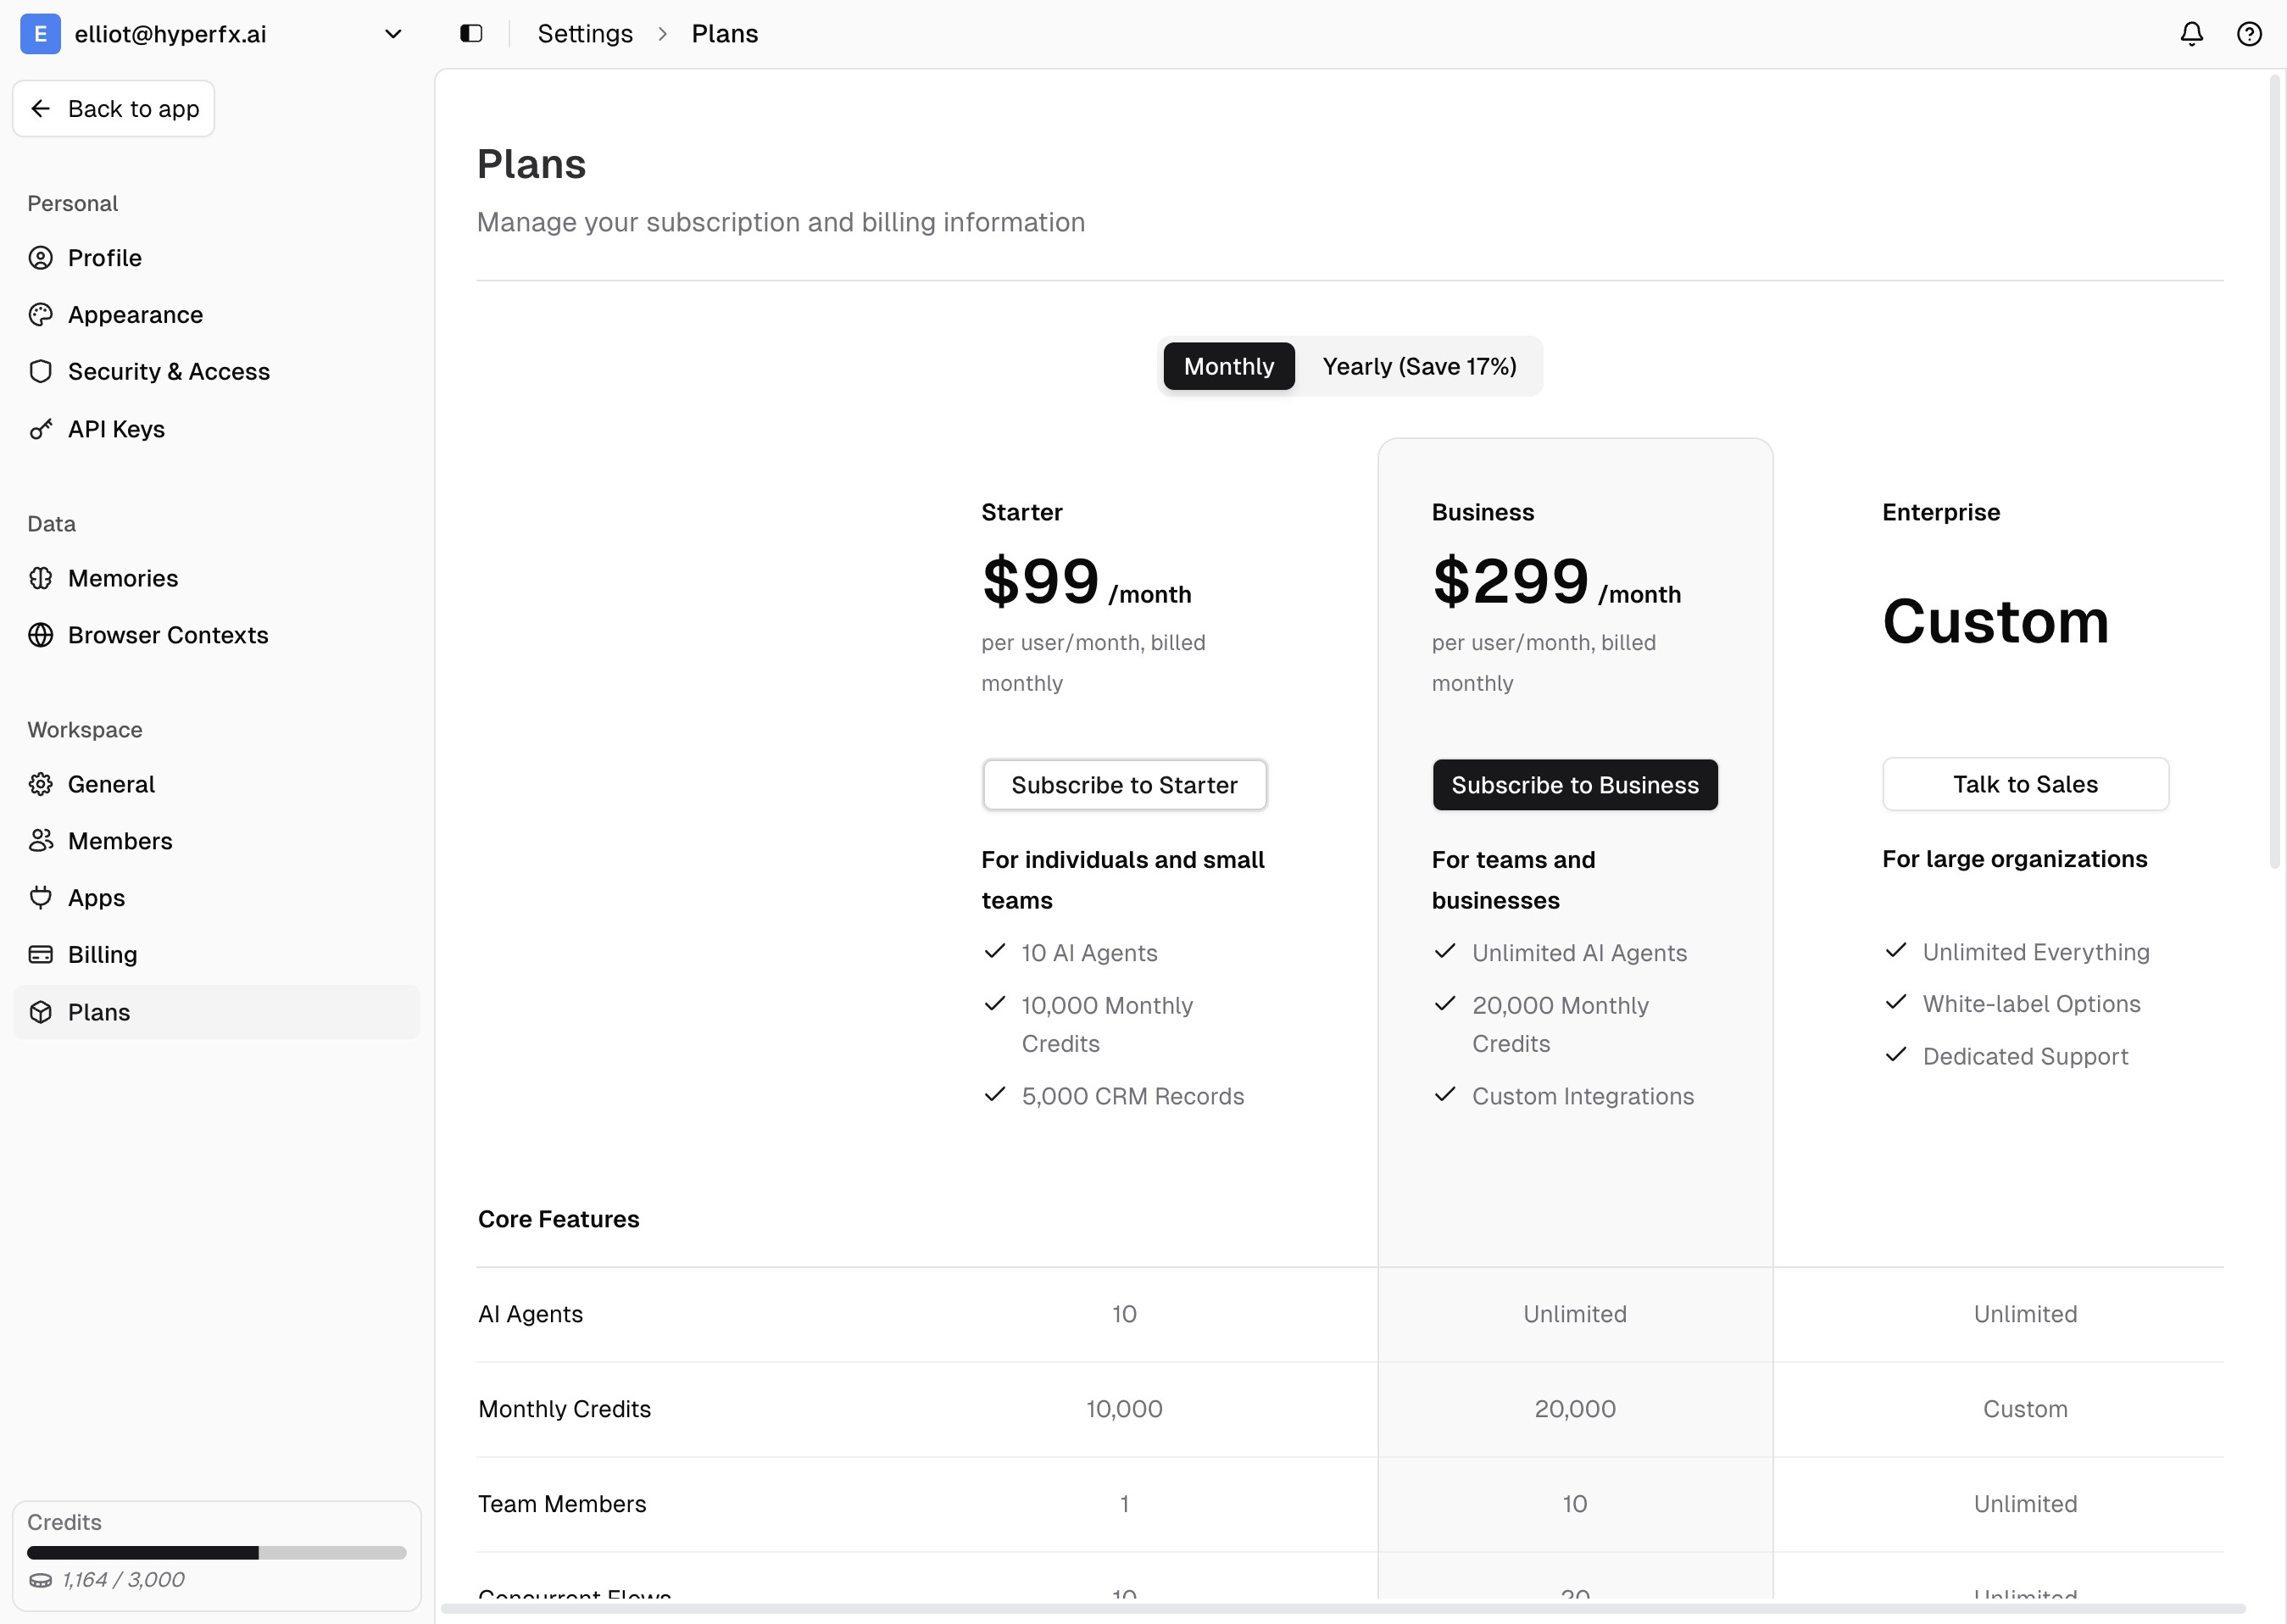2287x1624 pixels.
Task: Select the Apps workspace entry
Action: tap(96, 897)
